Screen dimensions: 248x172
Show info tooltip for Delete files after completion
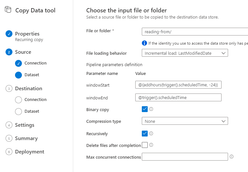tap(151, 145)
